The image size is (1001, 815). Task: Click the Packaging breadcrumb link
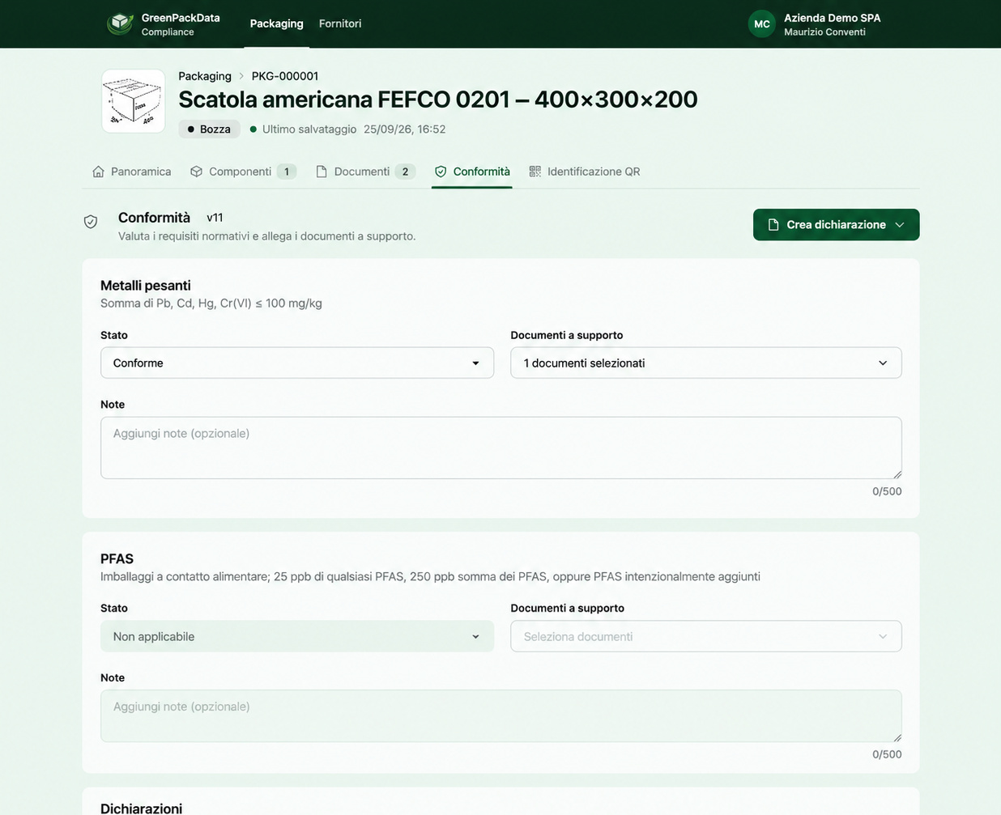205,76
